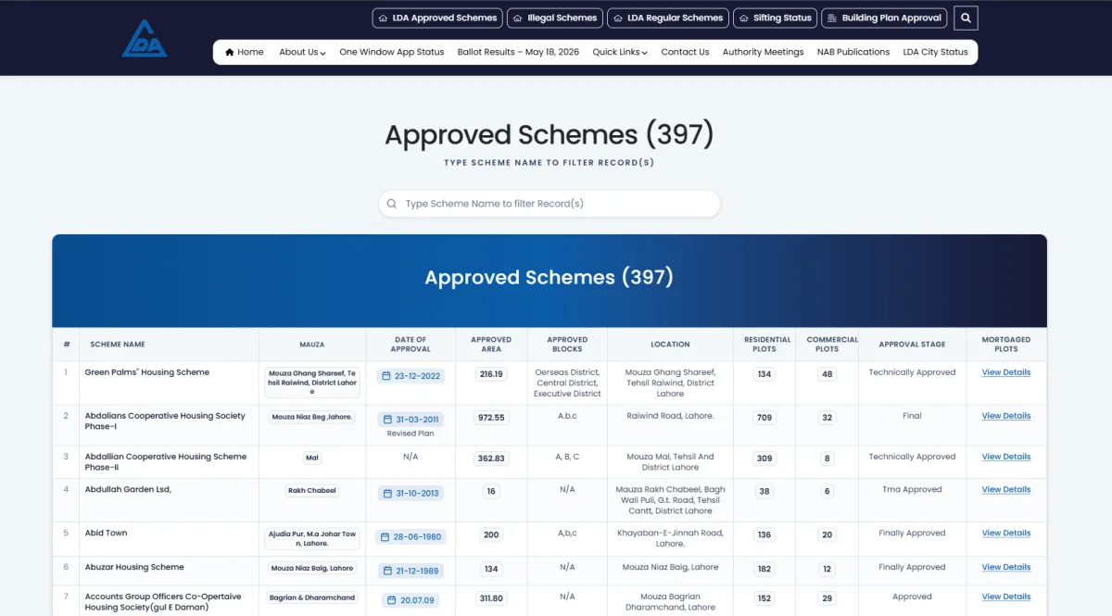The width and height of the screenshot is (1112, 616).
Task: Click approved area value 362.83
Action: click(x=491, y=459)
